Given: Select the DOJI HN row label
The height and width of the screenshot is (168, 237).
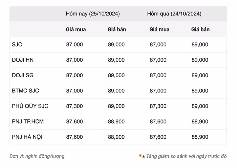Looking at the screenshot, I should [x=23, y=60].
